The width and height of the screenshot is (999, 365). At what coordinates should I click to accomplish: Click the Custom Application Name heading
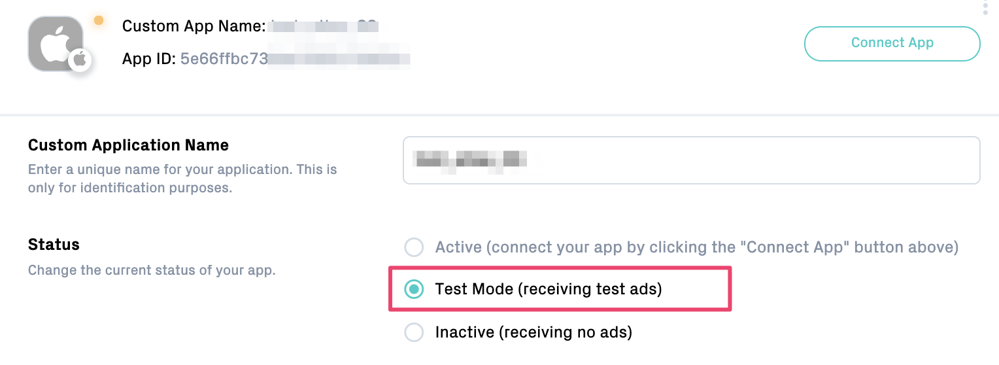tap(128, 145)
